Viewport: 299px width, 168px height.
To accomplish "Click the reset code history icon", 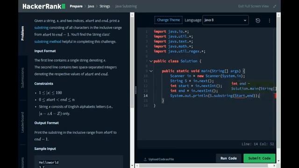I will click(x=258, y=21).
